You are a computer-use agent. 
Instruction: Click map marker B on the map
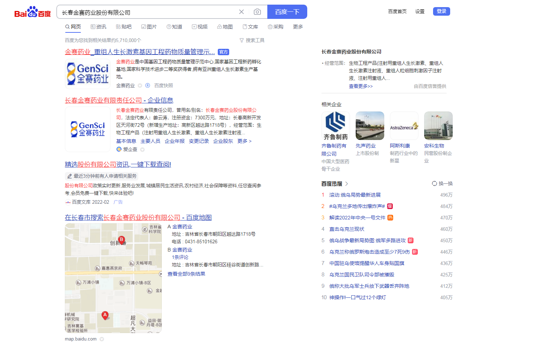point(122,240)
